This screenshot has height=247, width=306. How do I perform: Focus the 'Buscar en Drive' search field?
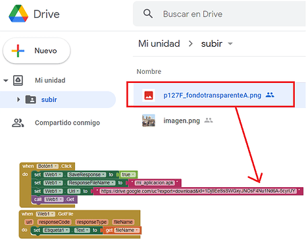click(x=219, y=14)
